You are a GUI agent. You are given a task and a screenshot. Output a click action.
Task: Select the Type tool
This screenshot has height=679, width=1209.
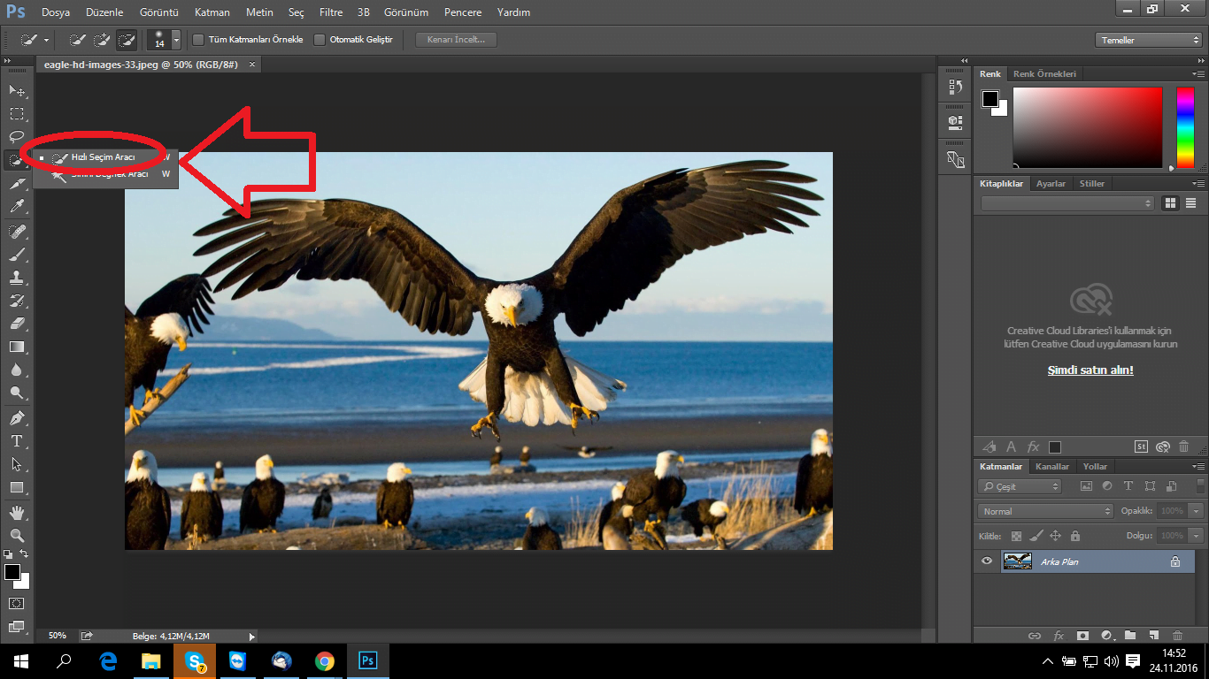click(17, 440)
